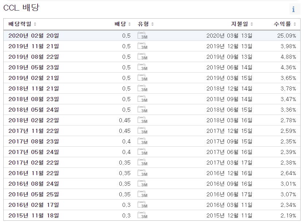Select ex-dividend date 2017년 08월 23일
This screenshot has width=305, height=224.
tap(34, 141)
